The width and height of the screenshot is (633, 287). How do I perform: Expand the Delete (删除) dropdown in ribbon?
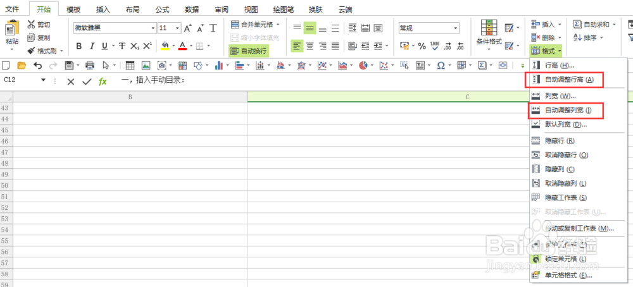coord(559,37)
